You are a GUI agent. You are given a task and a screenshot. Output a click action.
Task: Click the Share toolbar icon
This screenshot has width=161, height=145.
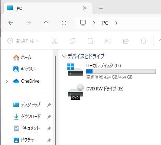click(126, 41)
